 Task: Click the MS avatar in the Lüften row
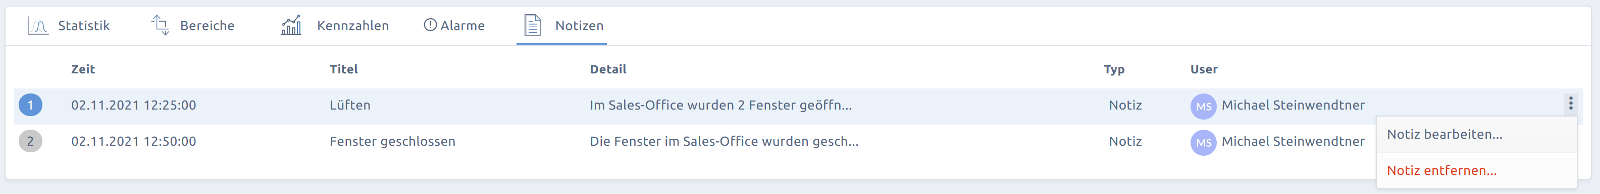pos(1203,106)
